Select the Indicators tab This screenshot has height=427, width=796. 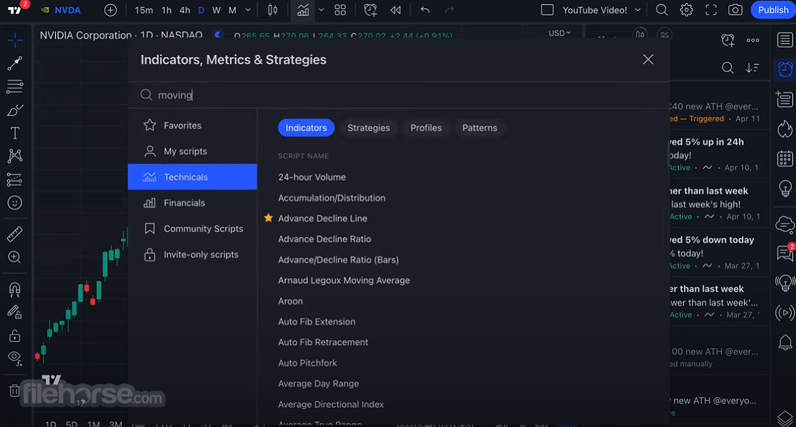point(306,128)
